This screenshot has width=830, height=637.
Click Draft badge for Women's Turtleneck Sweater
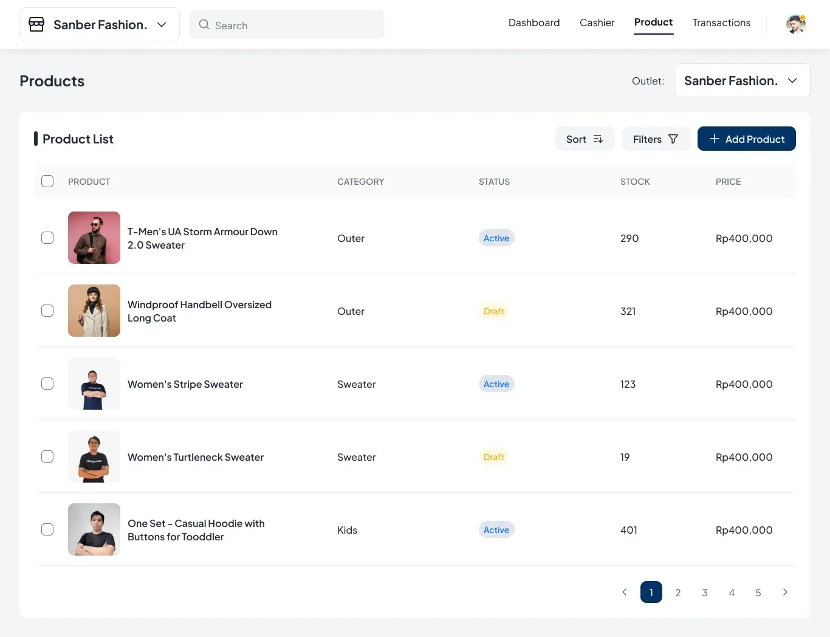[494, 457]
